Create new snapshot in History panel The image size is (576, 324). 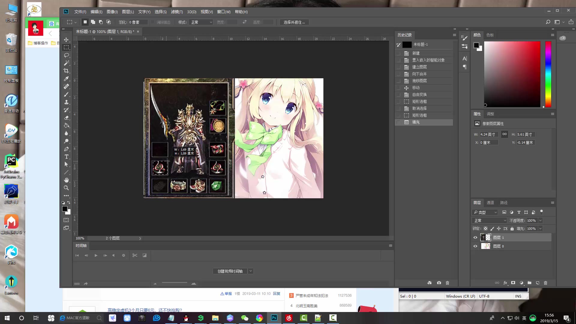click(439, 283)
